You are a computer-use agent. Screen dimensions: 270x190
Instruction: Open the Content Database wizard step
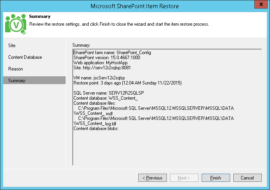(x=25, y=57)
